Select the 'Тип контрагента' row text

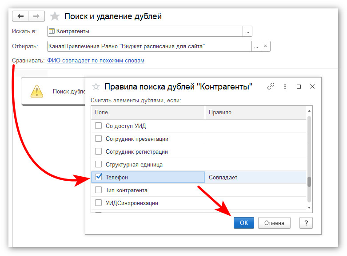click(x=126, y=190)
